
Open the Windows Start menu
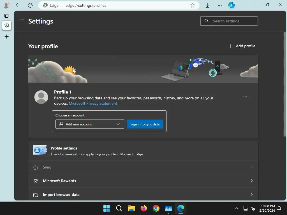coord(107,208)
